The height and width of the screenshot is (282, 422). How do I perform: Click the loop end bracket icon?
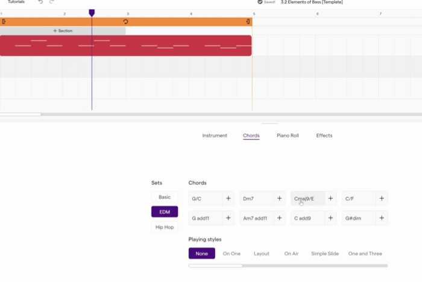248,22
